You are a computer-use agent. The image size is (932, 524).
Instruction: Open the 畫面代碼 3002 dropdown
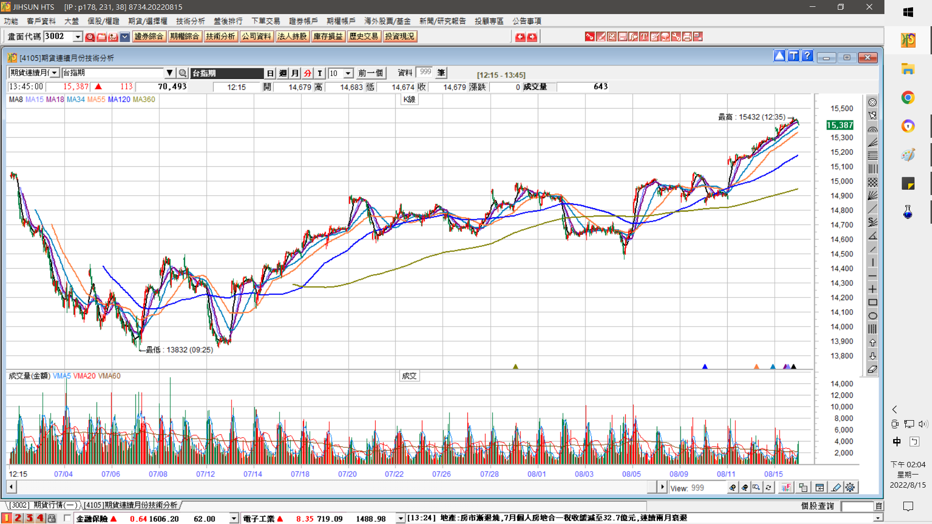point(78,37)
